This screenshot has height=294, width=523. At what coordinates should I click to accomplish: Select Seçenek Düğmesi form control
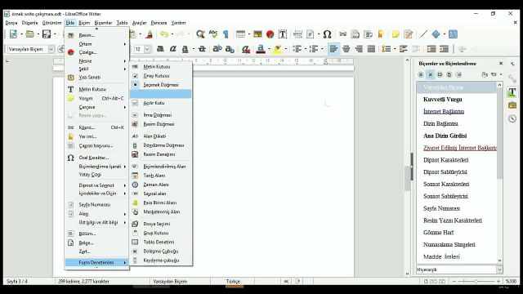tap(161, 85)
